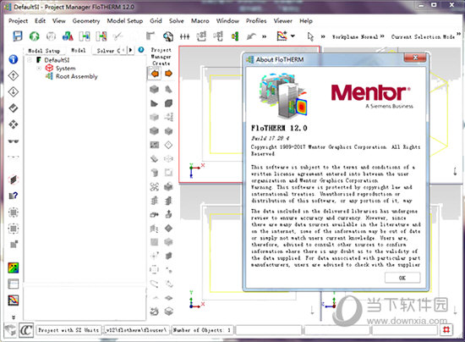
Task: Click the geometric shapes library icon in toolbar
Action: pos(68,36)
